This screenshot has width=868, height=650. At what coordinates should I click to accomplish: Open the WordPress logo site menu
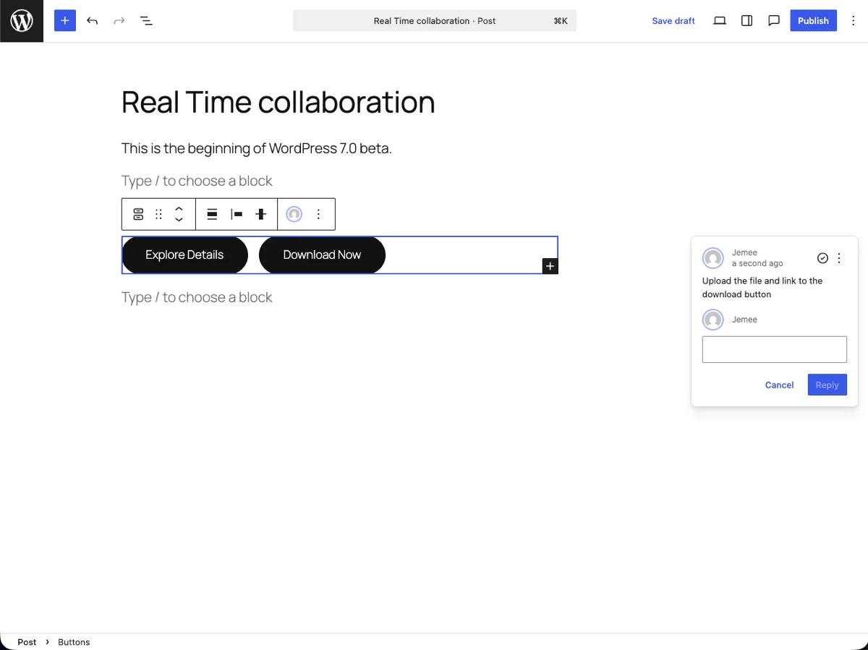[22, 21]
